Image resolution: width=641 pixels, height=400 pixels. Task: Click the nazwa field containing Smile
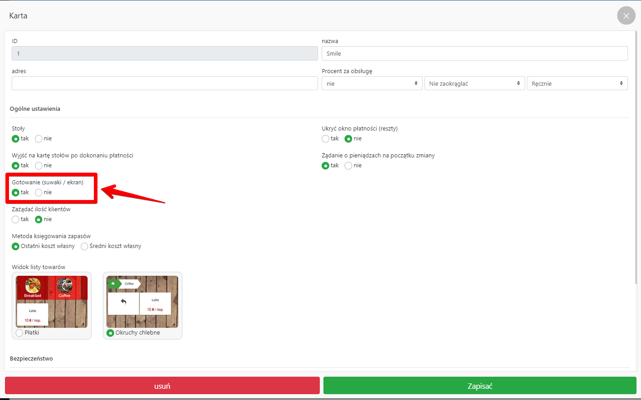(x=474, y=53)
